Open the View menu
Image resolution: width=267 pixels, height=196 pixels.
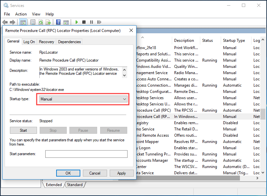point(36,14)
